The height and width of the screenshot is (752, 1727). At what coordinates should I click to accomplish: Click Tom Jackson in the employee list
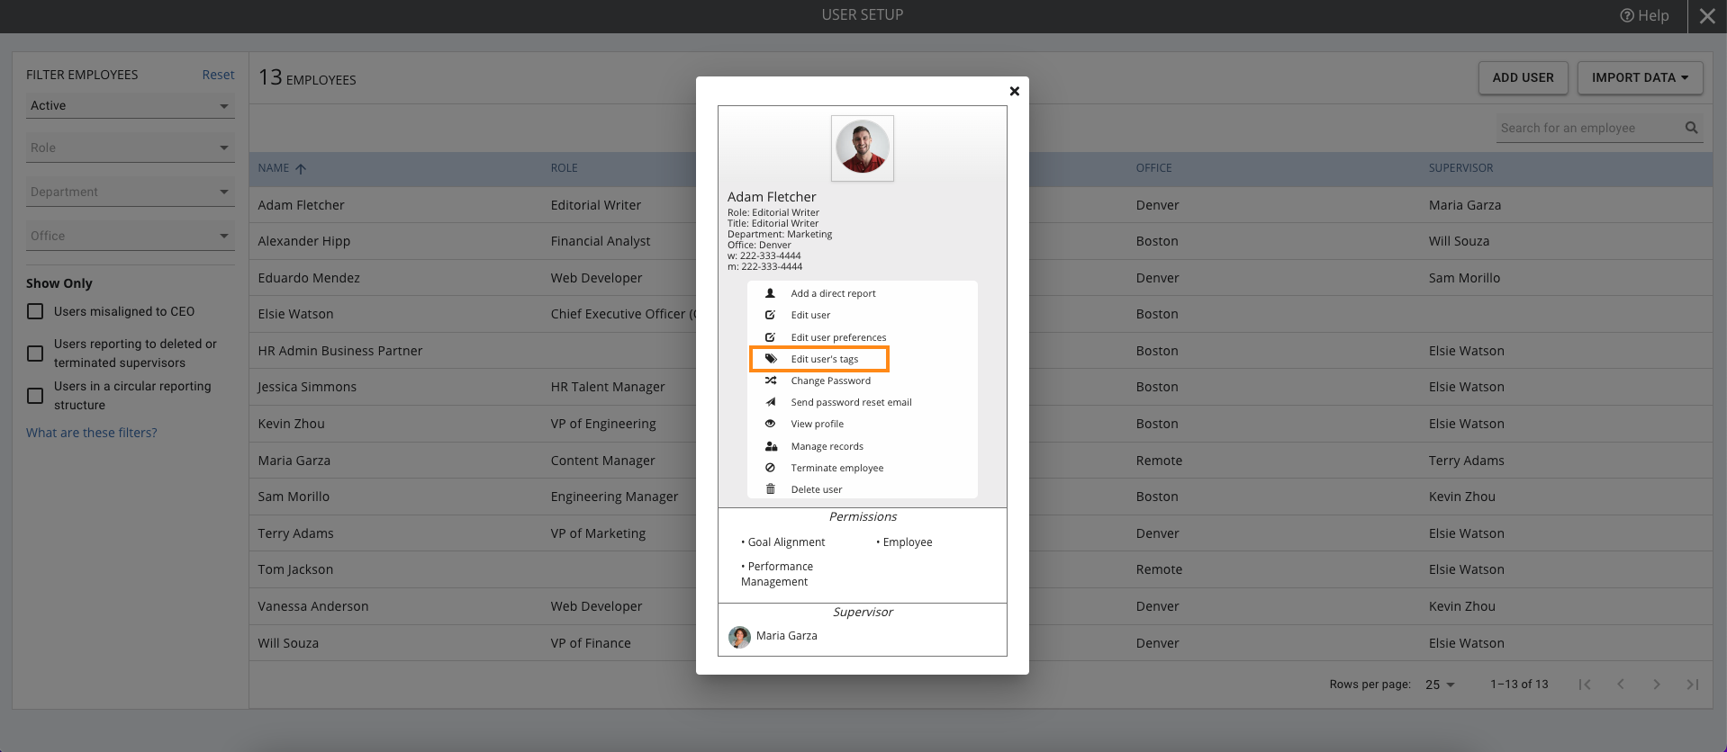pyautogui.click(x=295, y=569)
